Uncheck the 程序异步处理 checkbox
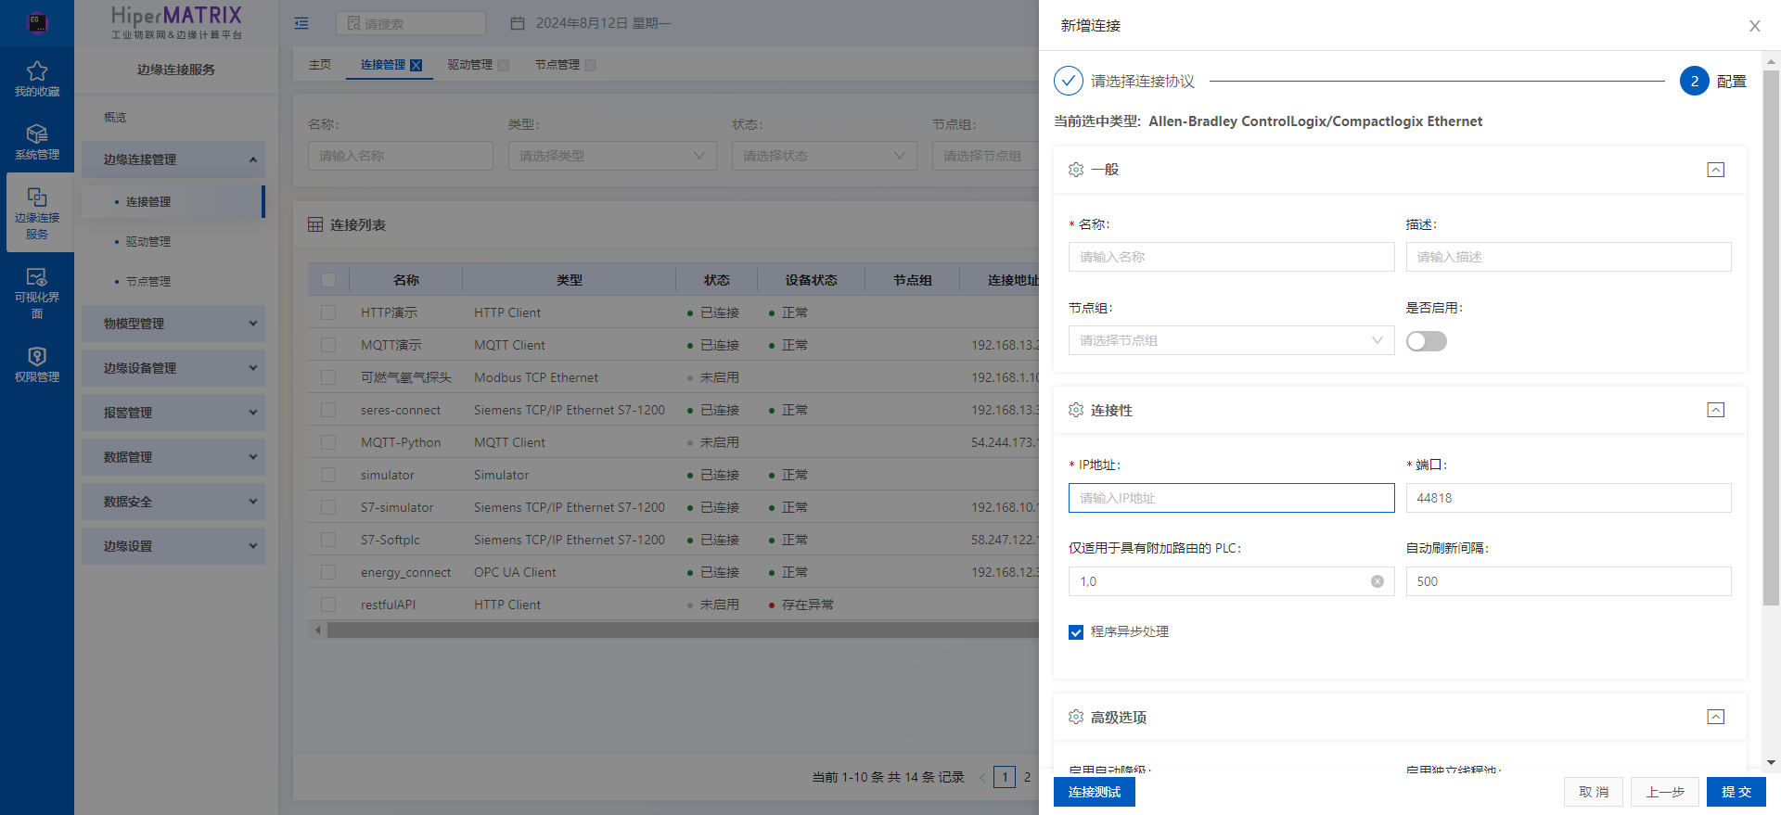Screen dimensions: 1781x815 pyautogui.click(x=1076, y=632)
